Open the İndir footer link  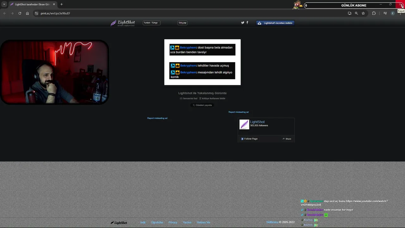(143, 222)
